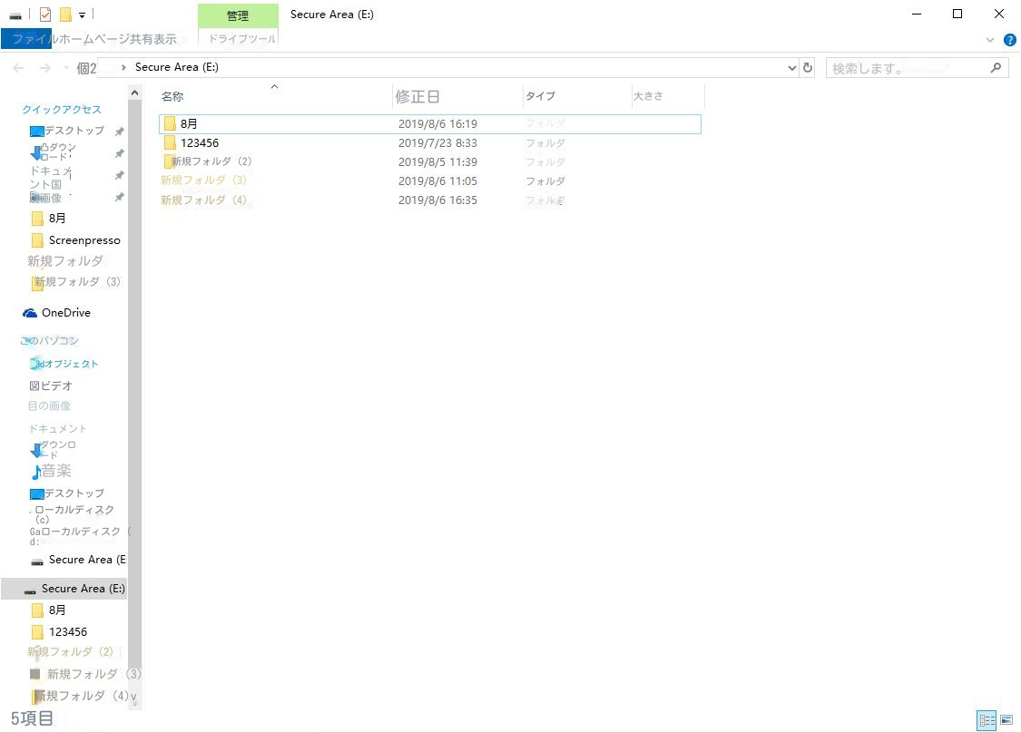Click the back arrow navigation button
This screenshot has width=1021, height=732.
click(x=18, y=68)
